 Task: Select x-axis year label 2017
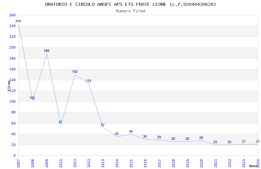pyautogui.click(x=159, y=163)
